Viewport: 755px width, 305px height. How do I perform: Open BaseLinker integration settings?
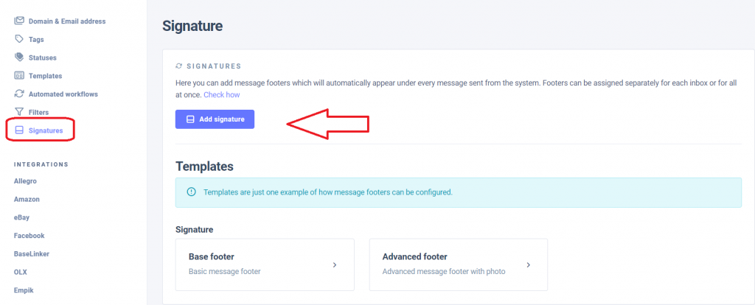click(31, 253)
